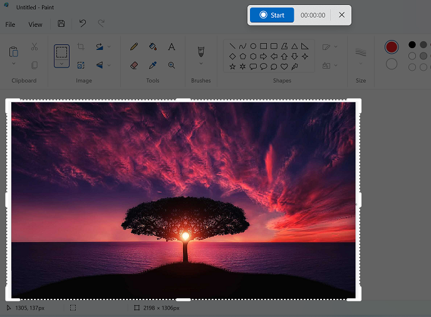Click the Crop image icon

pos(81,47)
